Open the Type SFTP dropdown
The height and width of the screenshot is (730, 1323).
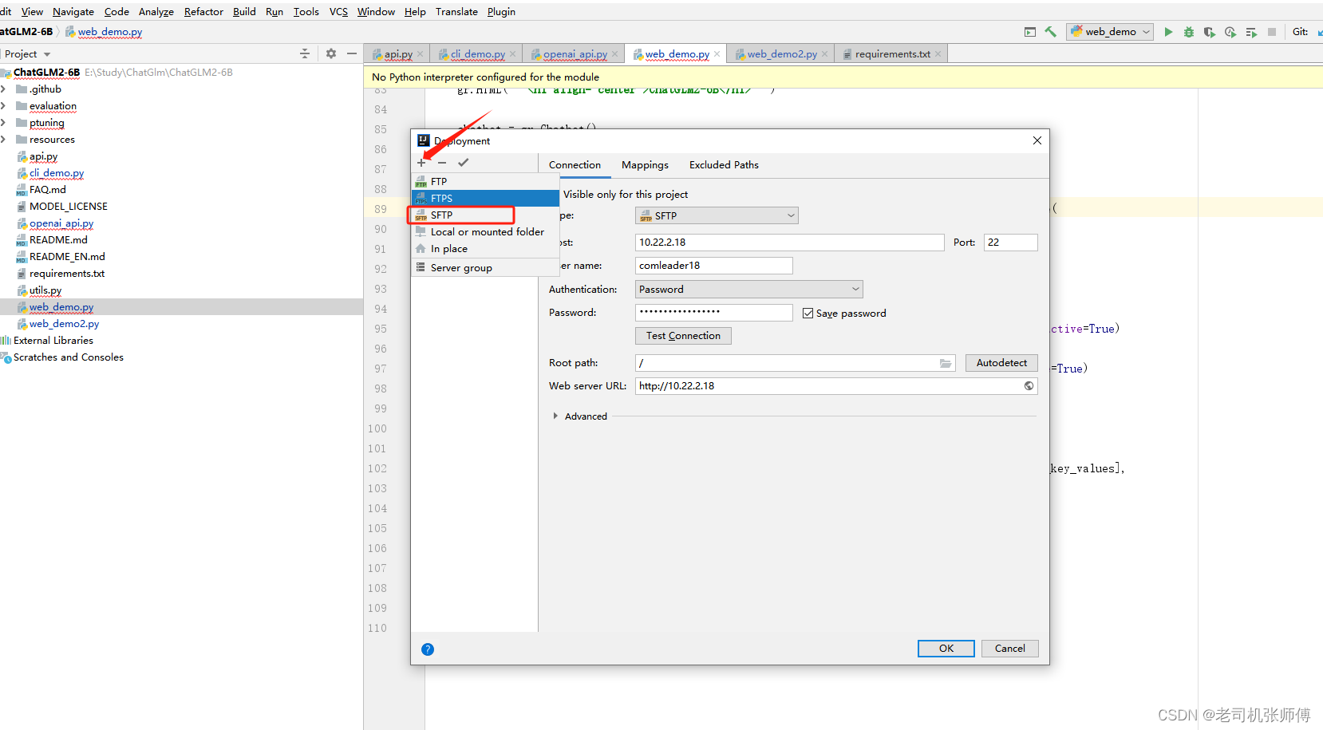pos(717,215)
